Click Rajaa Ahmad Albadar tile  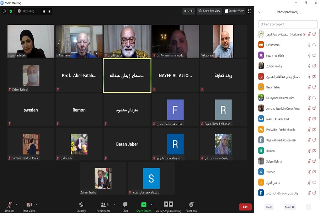(x=223, y=110)
